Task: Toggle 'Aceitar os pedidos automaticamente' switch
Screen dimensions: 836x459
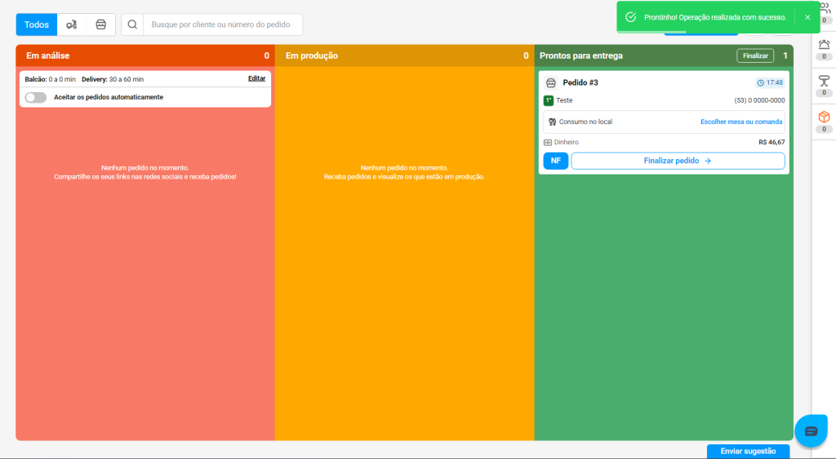Action: click(x=35, y=97)
